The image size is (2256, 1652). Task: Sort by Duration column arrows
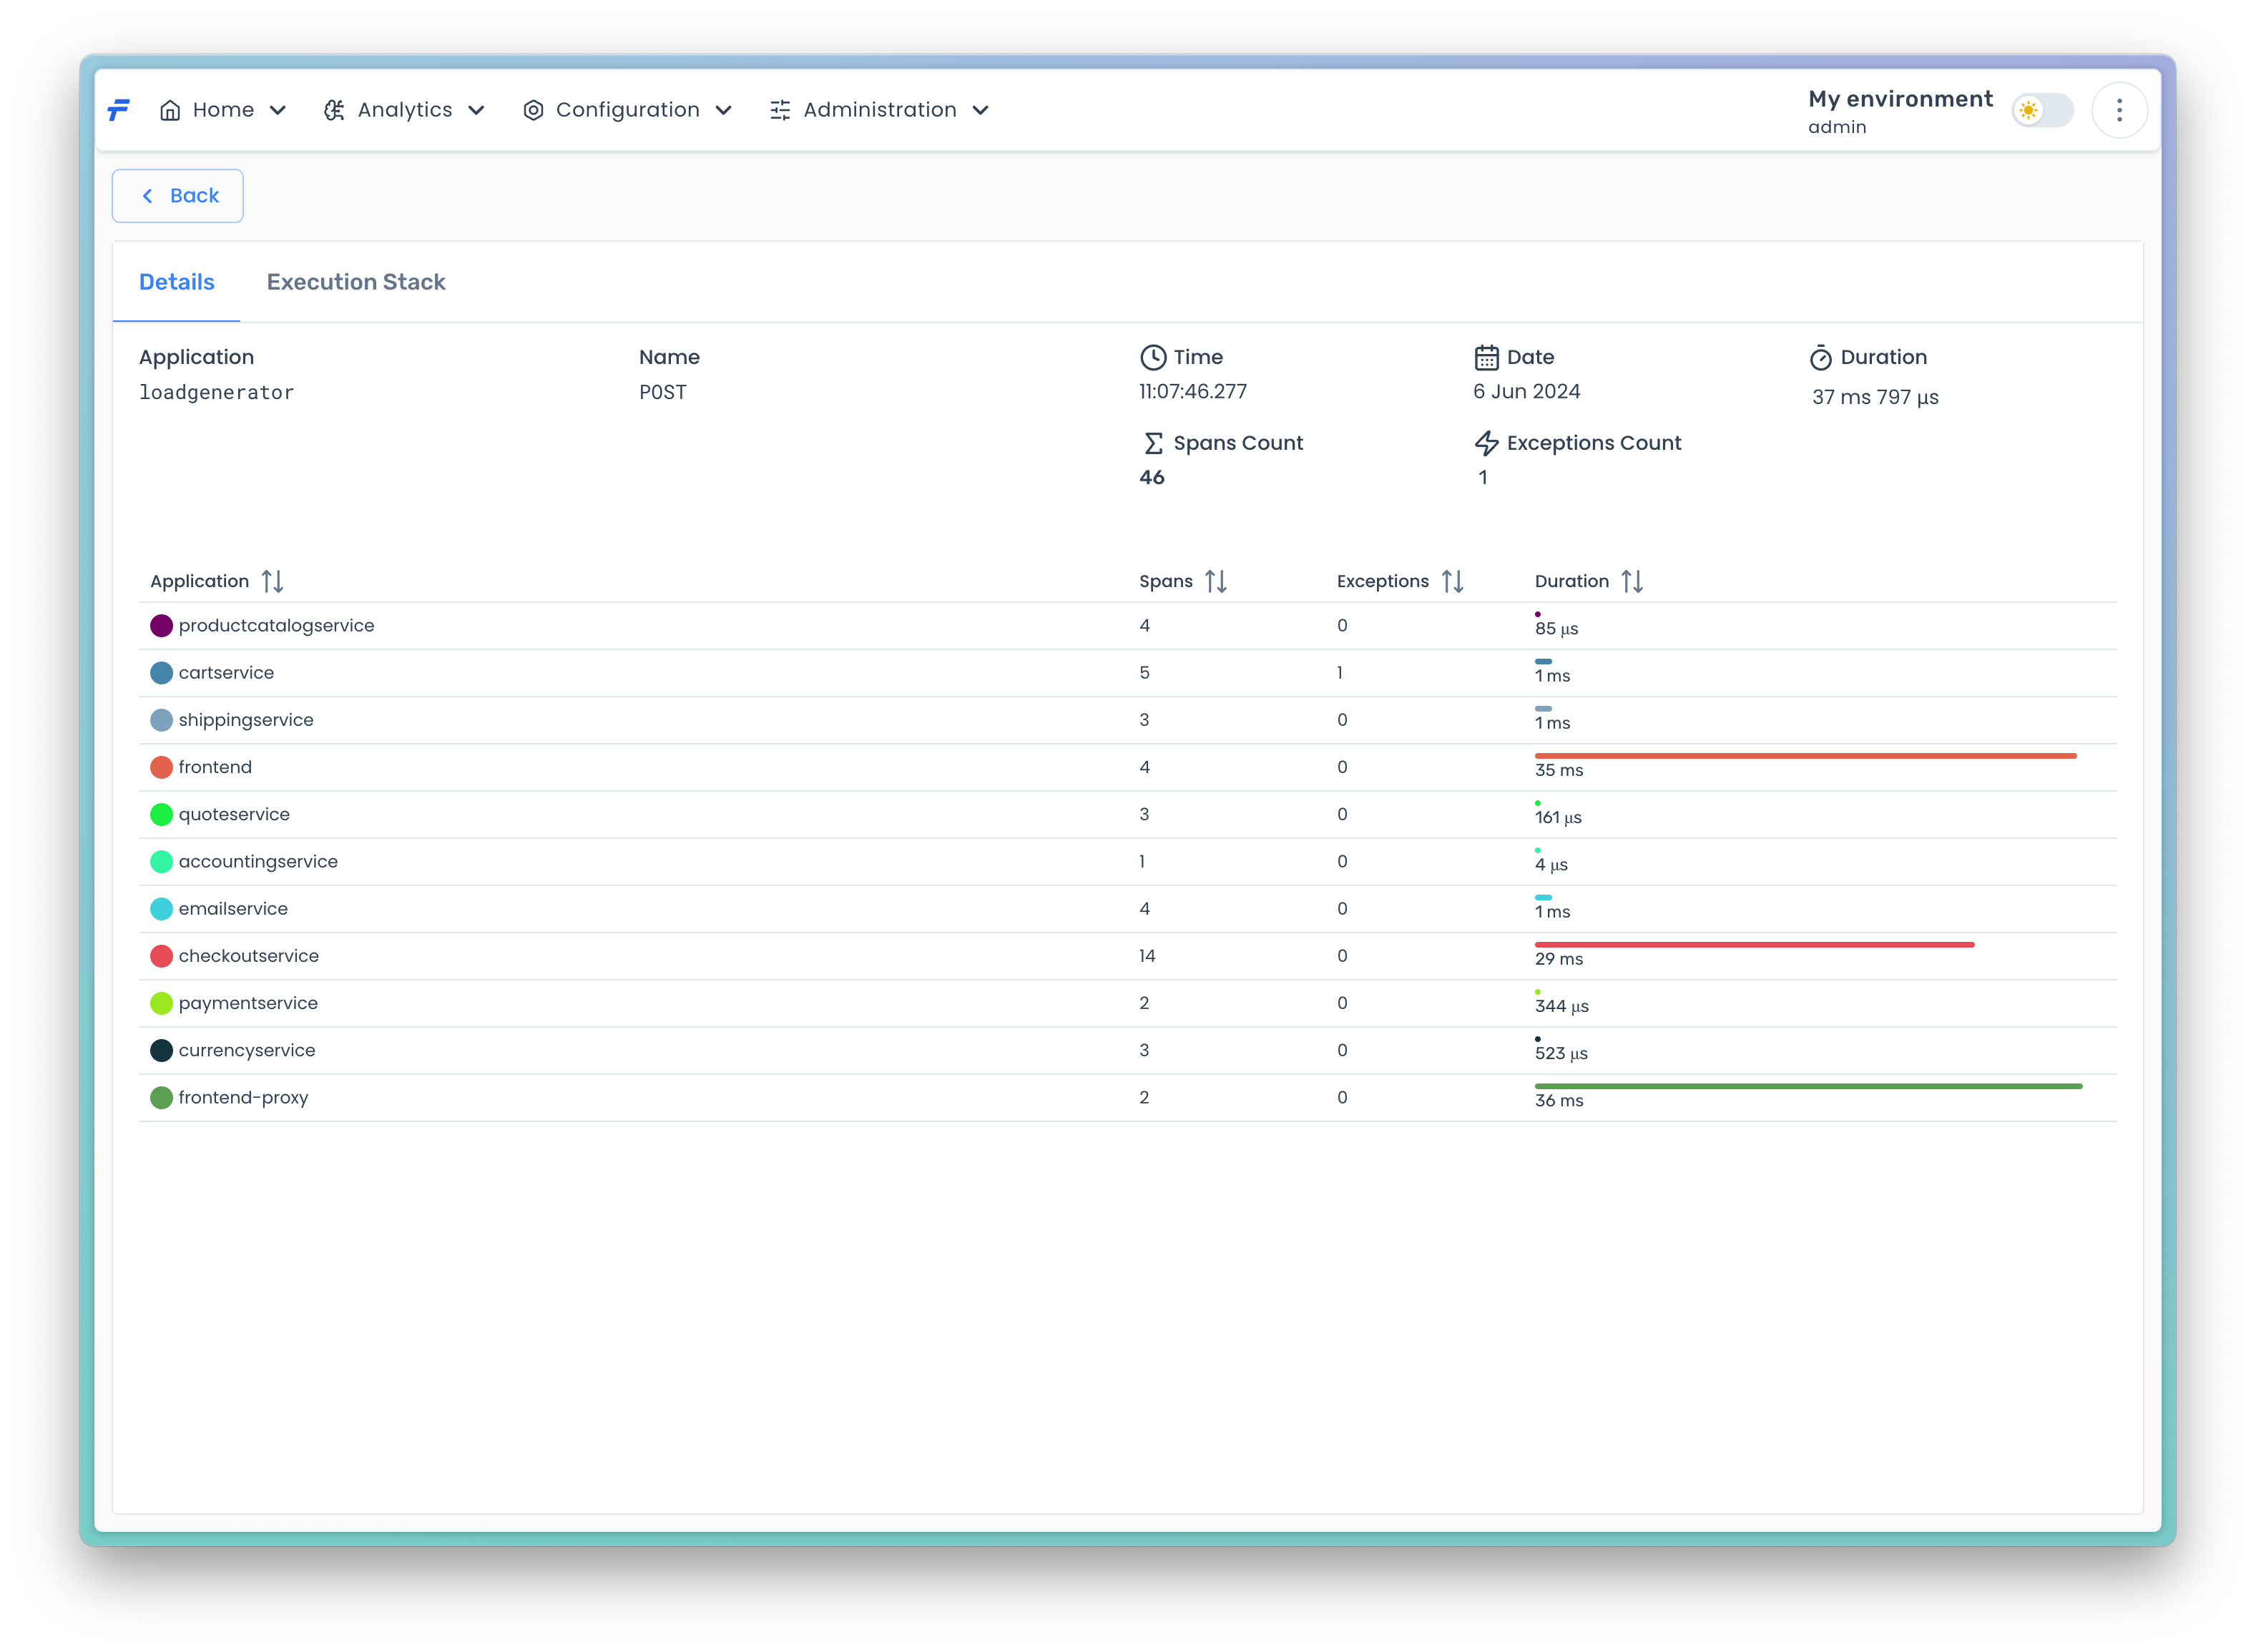pyautogui.click(x=1632, y=581)
